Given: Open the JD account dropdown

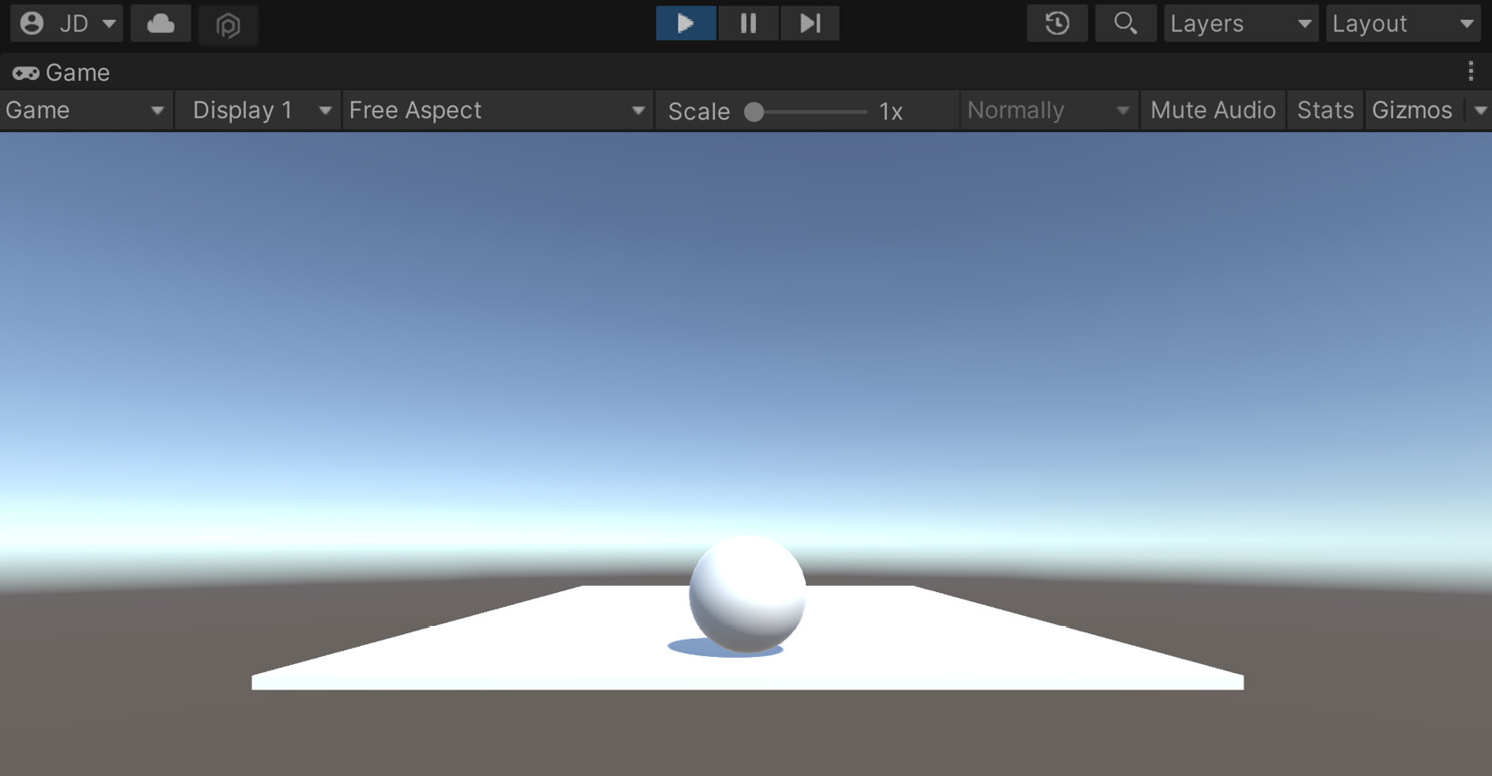Looking at the screenshot, I should [x=67, y=24].
